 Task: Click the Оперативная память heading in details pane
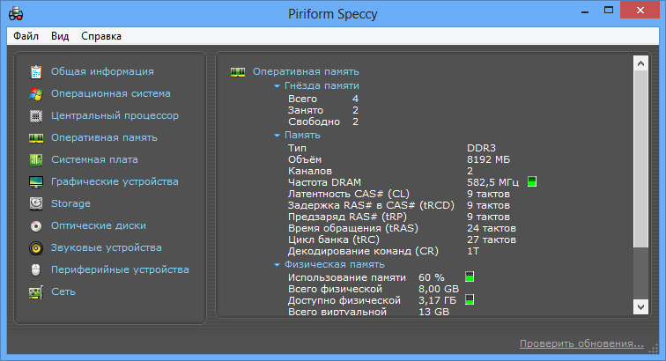tap(306, 71)
